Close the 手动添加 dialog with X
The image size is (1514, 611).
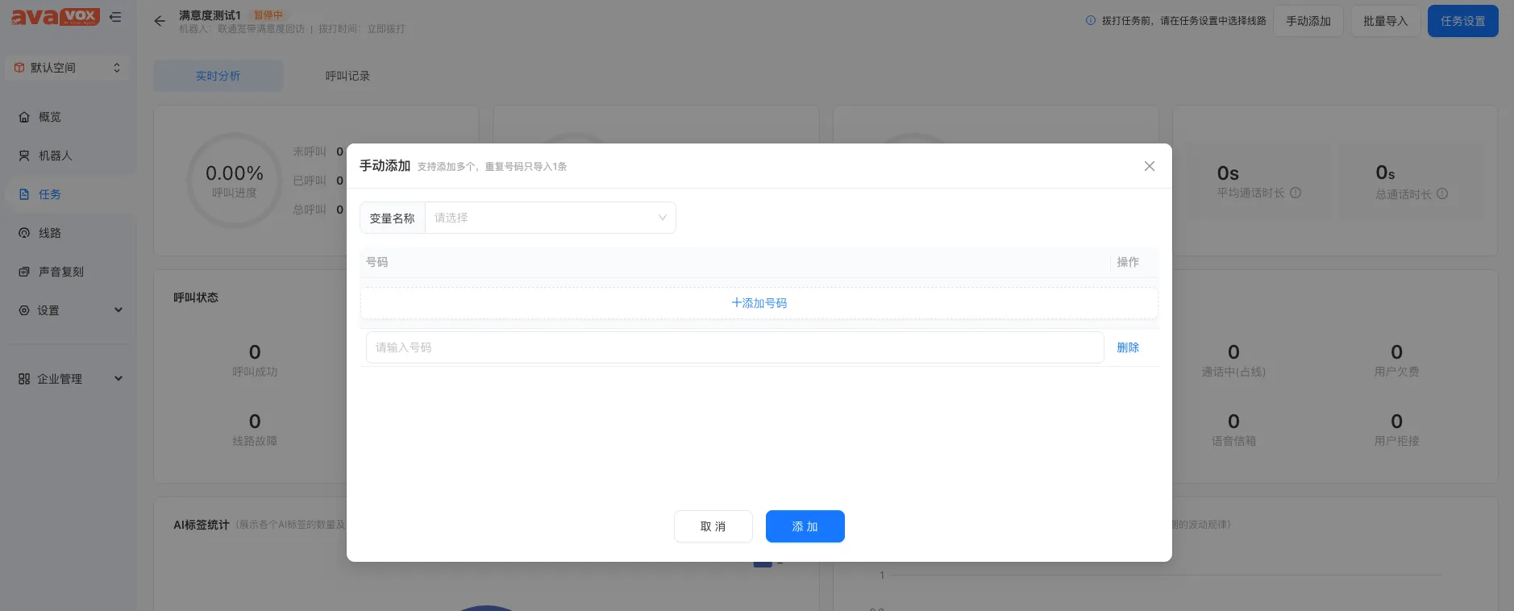(x=1149, y=166)
